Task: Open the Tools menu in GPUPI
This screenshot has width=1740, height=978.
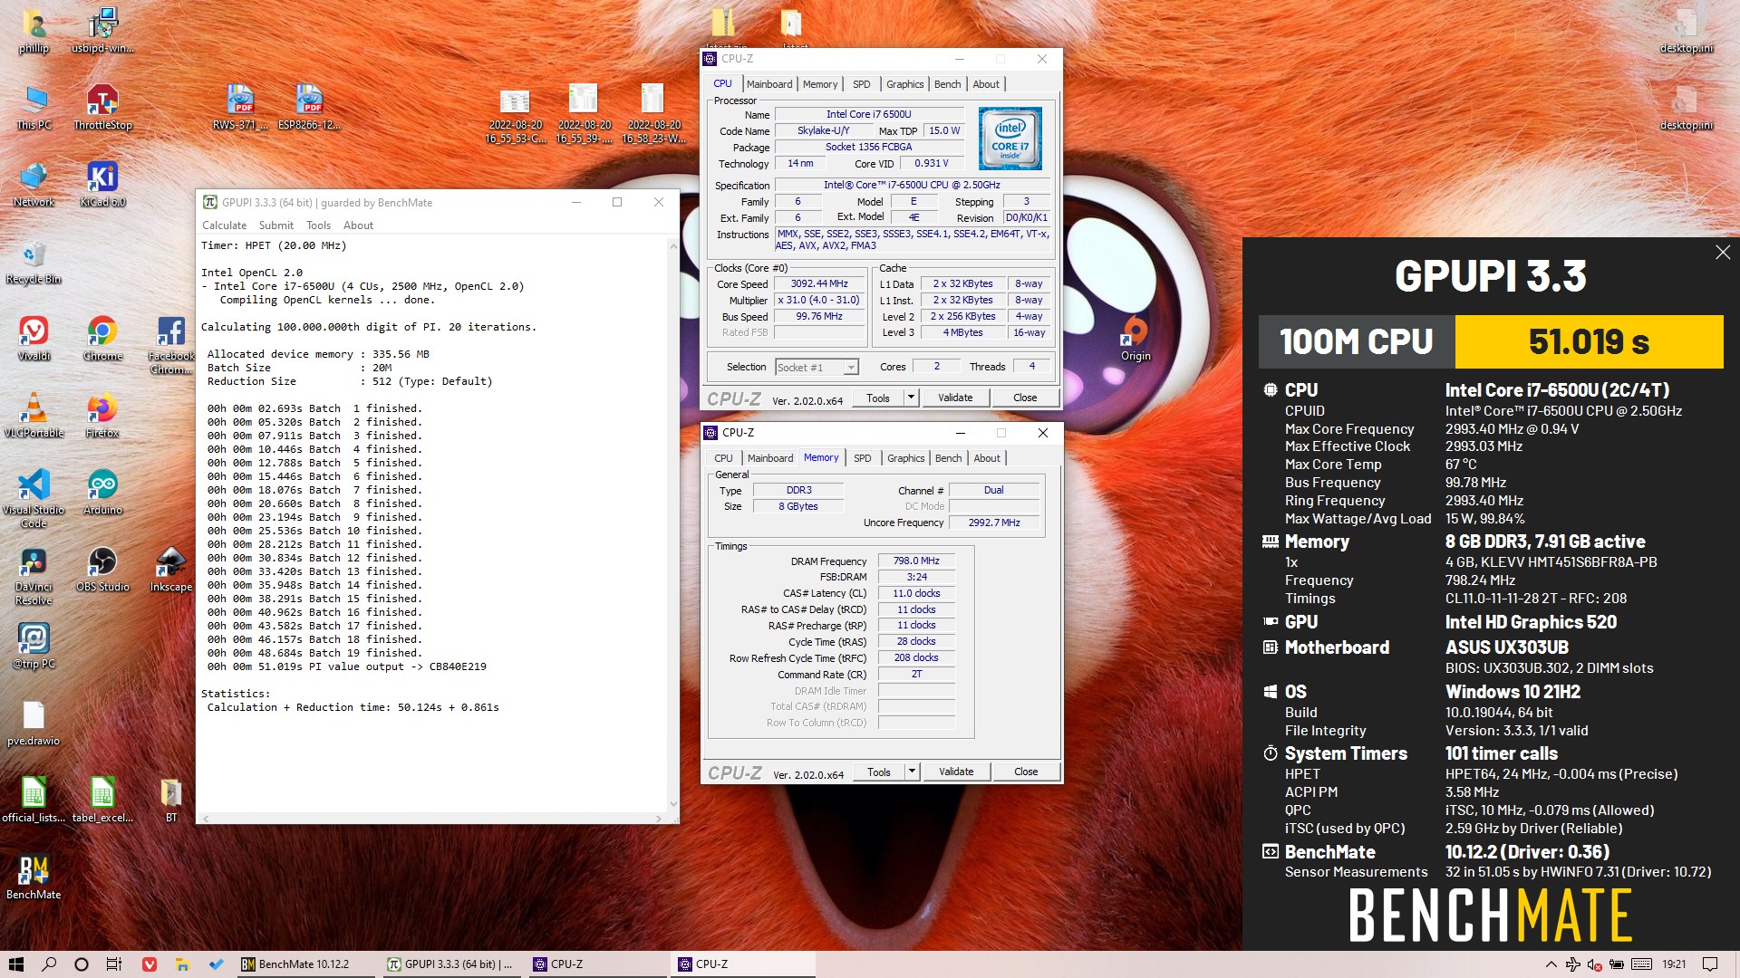Action: pos(318,225)
